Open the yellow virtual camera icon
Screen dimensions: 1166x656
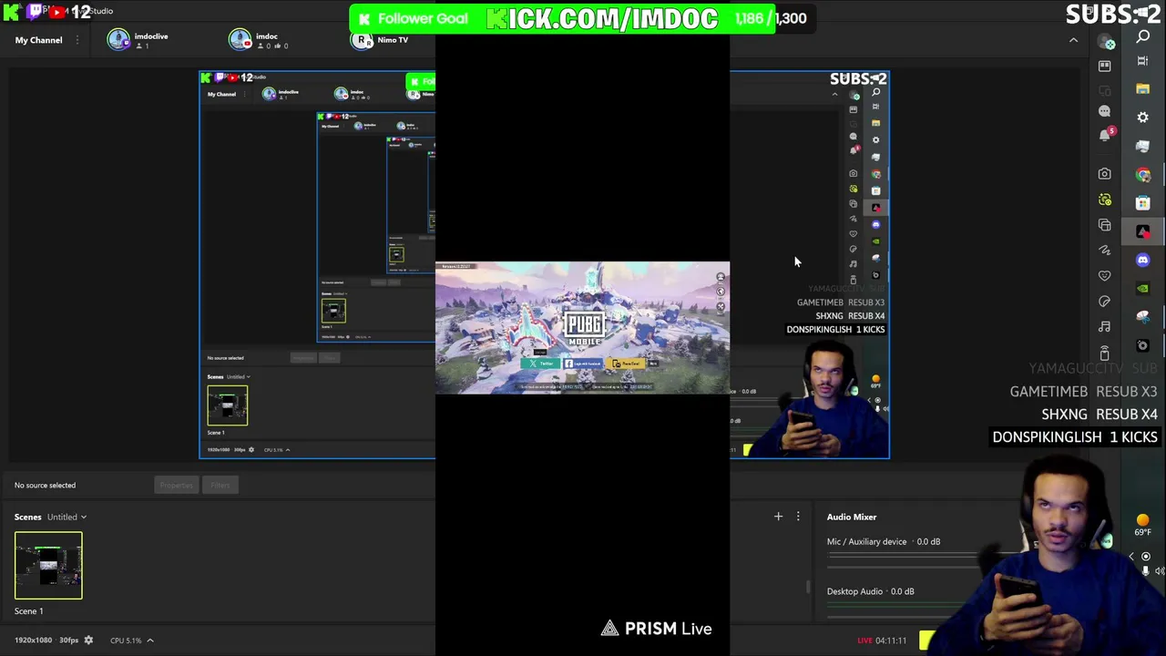(x=1105, y=200)
